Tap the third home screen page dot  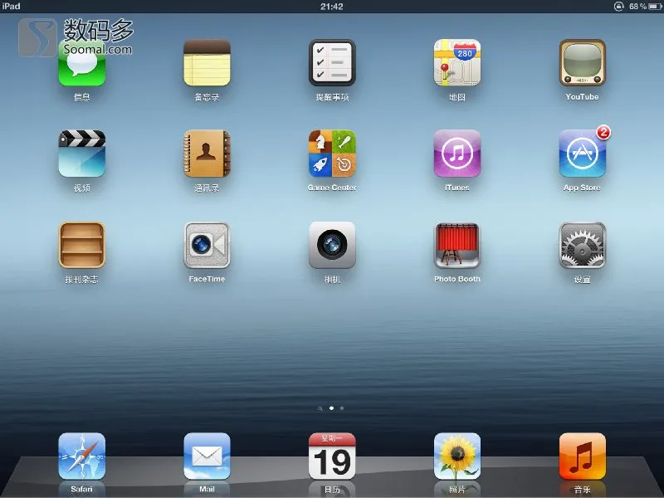(342, 408)
